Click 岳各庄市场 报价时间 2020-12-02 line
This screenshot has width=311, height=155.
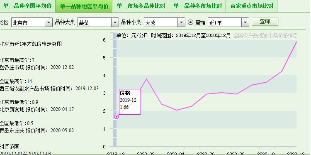click(x=36, y=67)
